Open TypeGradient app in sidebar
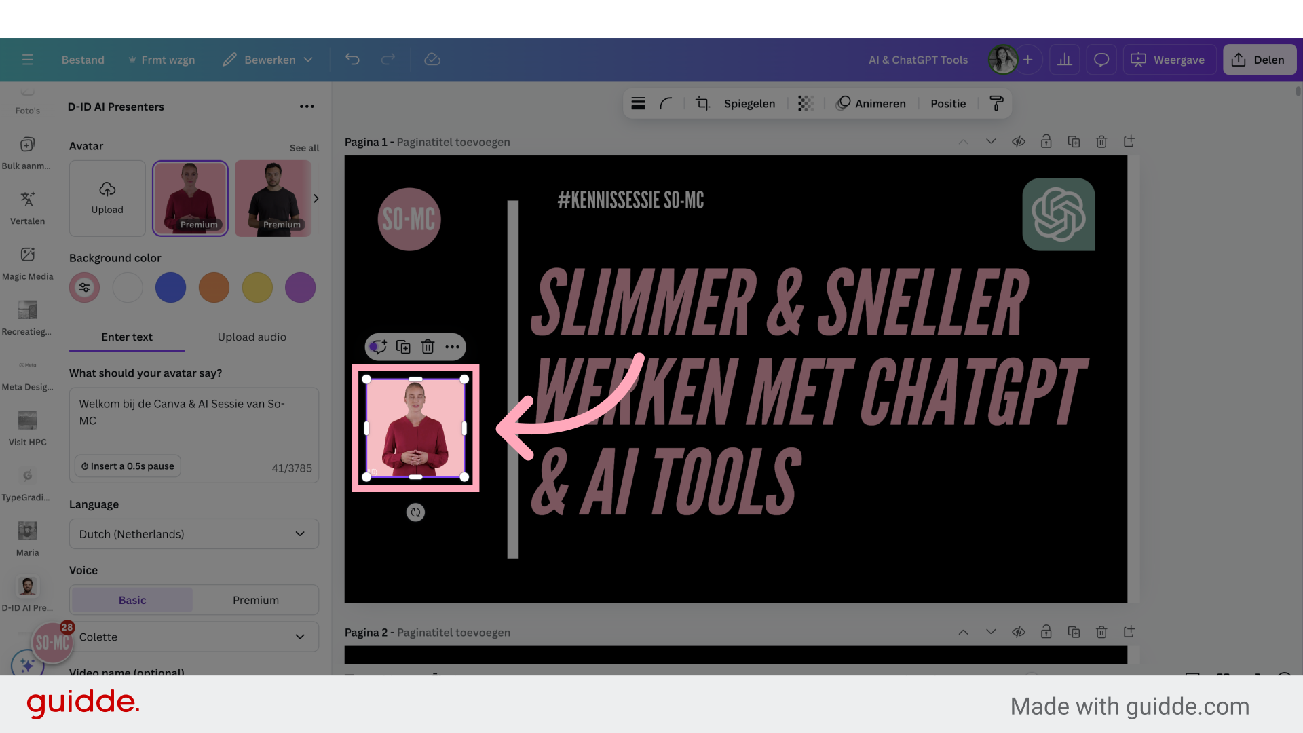 coord(27,485)
